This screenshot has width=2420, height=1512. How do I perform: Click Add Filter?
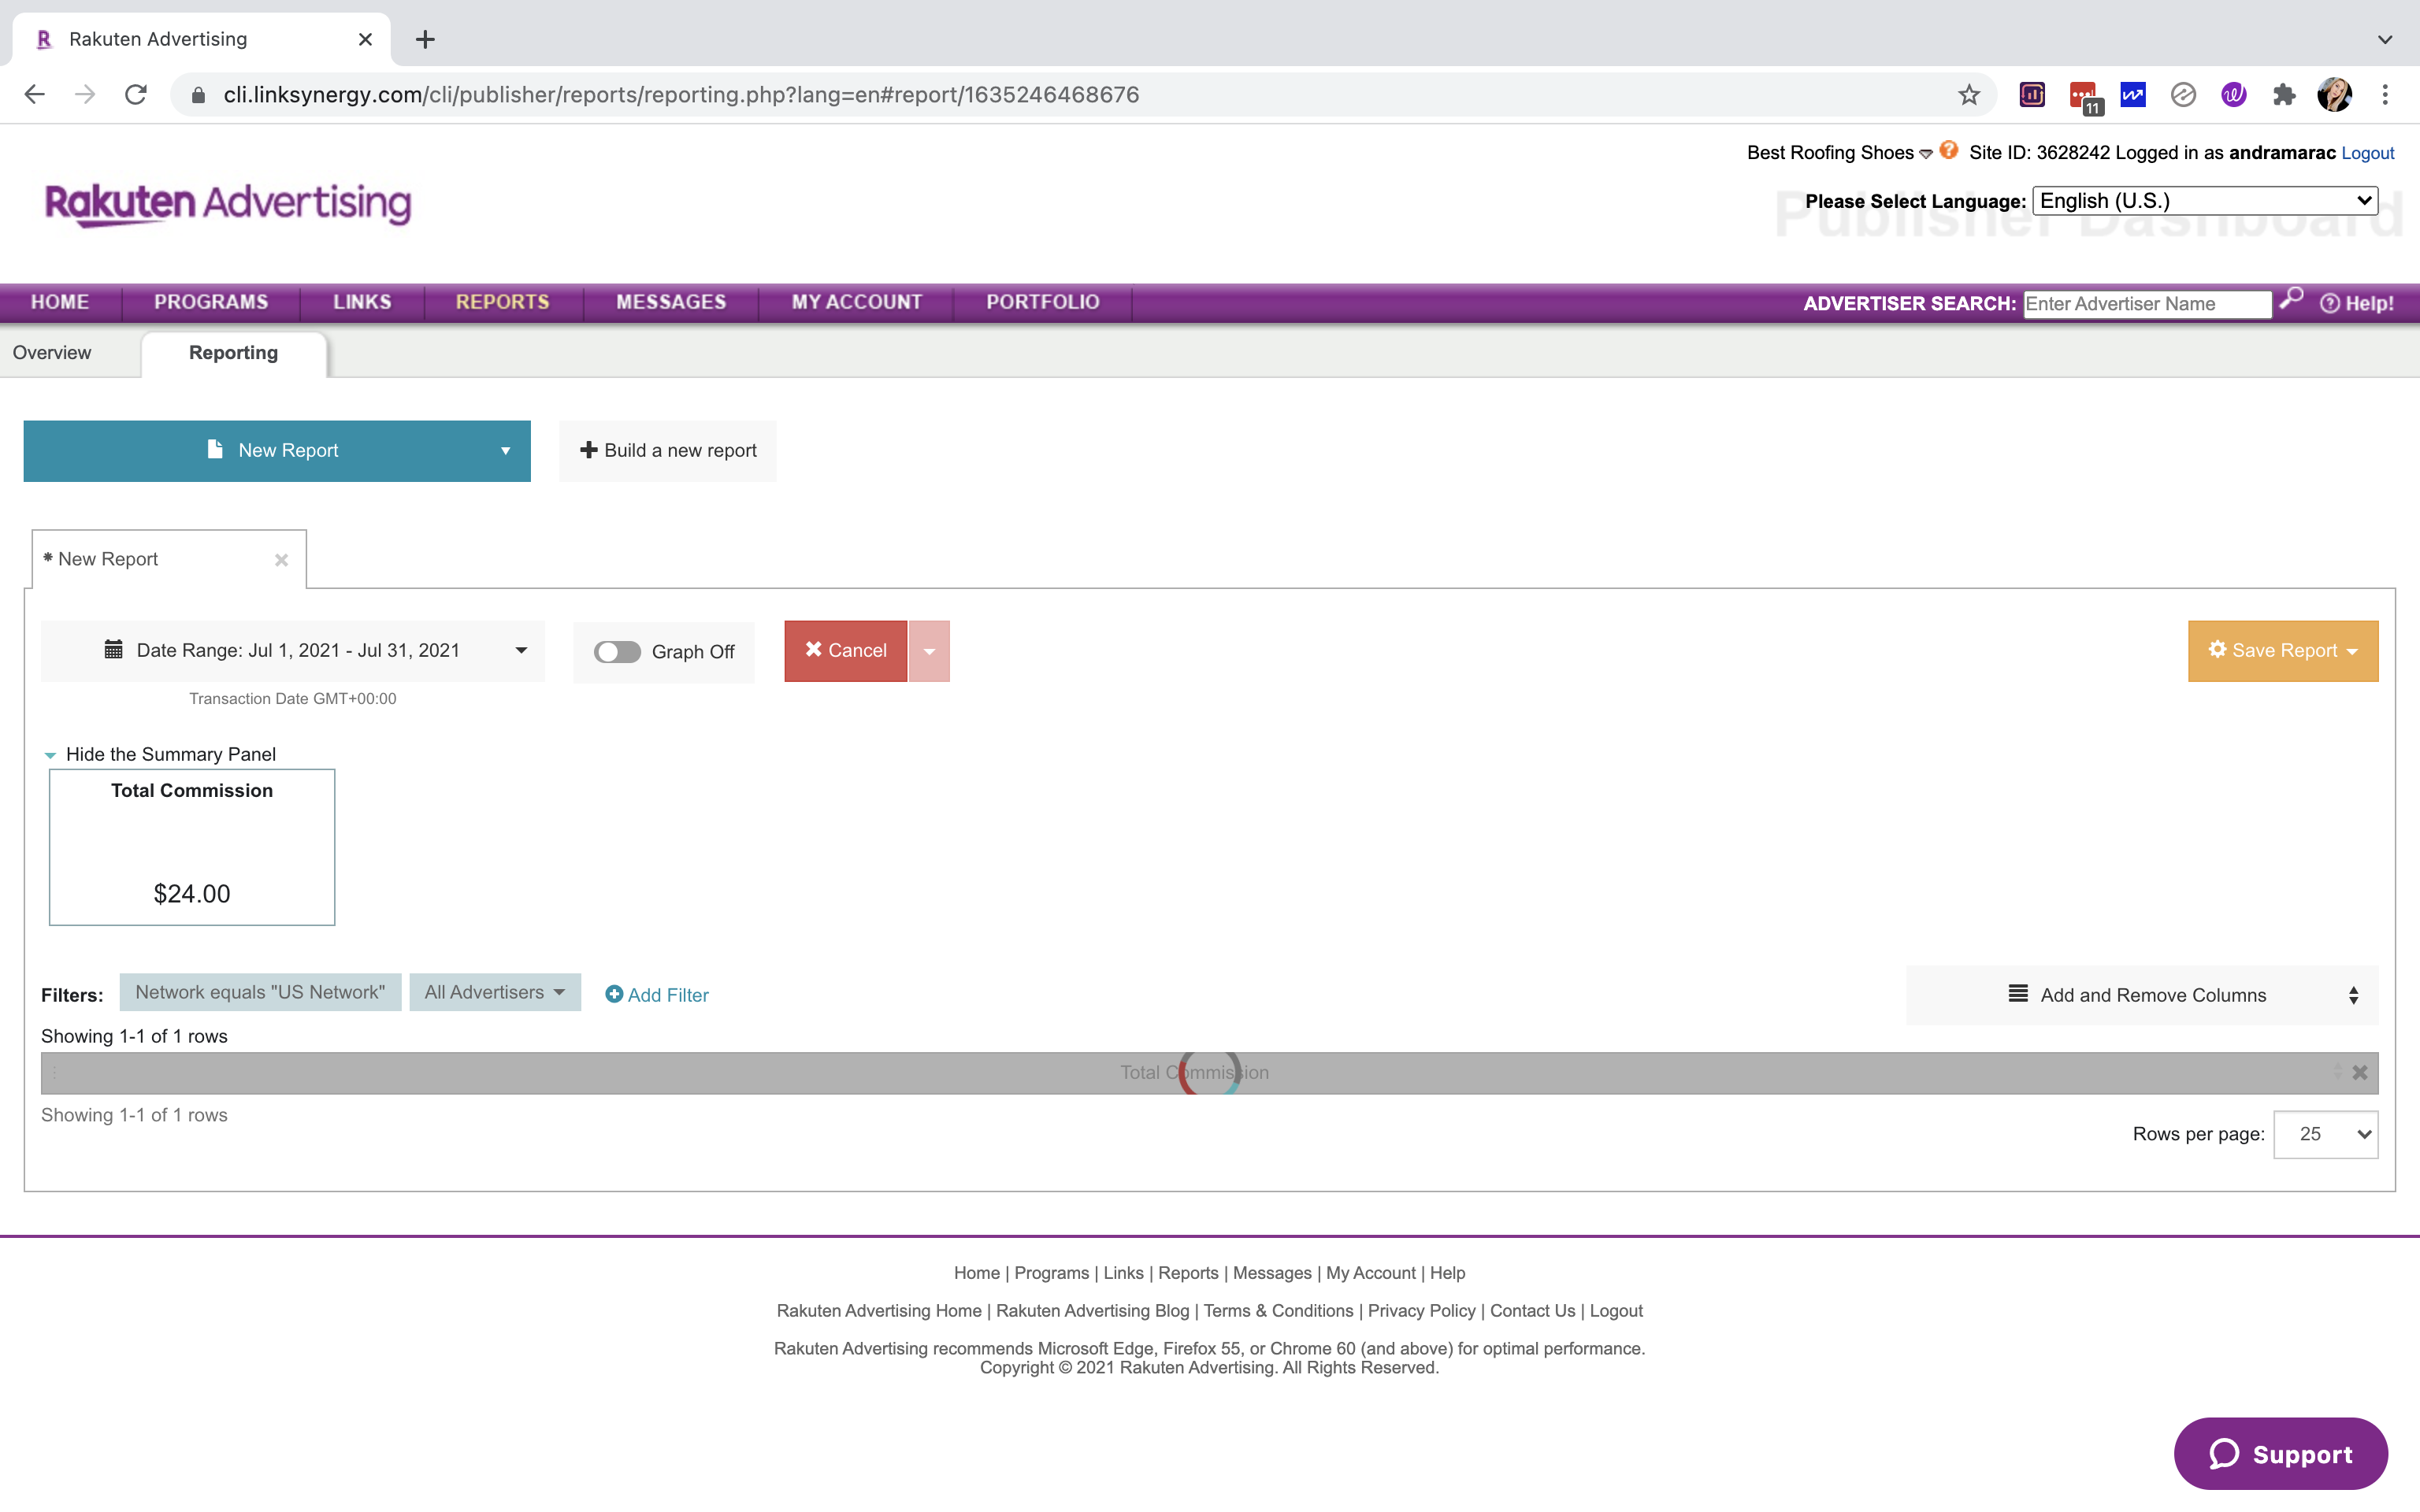point(657,995)
